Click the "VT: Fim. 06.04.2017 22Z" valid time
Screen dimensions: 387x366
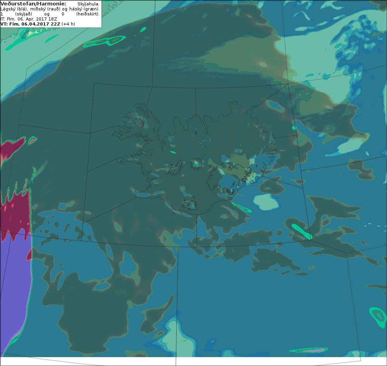[x=30, y=24]
